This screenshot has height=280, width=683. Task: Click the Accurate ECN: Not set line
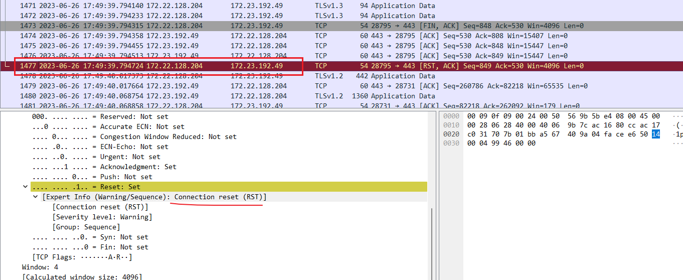108,126
